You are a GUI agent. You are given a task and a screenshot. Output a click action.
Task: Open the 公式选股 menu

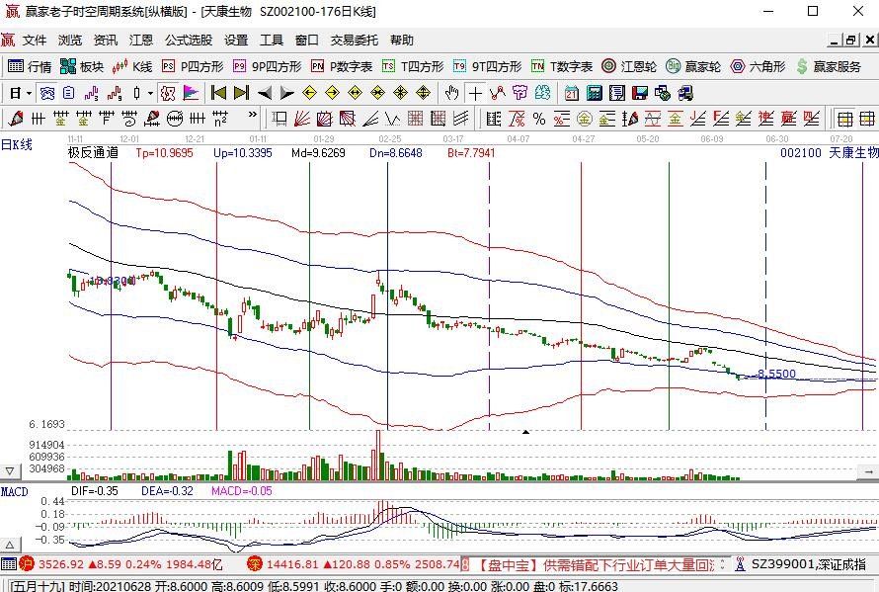189,41
